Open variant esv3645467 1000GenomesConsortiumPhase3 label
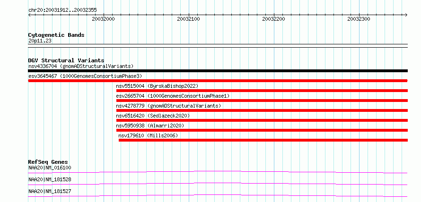 point(85,76)
